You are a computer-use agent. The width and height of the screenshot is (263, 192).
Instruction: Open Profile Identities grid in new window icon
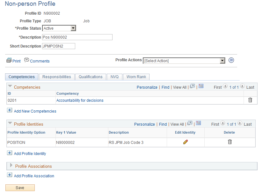coord(190,123)
